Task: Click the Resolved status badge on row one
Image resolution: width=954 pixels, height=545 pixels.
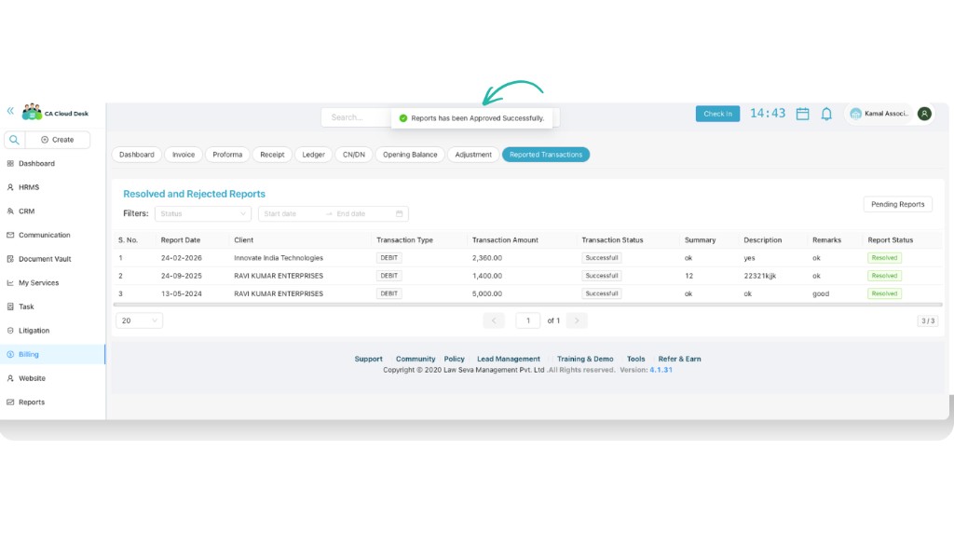Action: (x=883, y=257)
